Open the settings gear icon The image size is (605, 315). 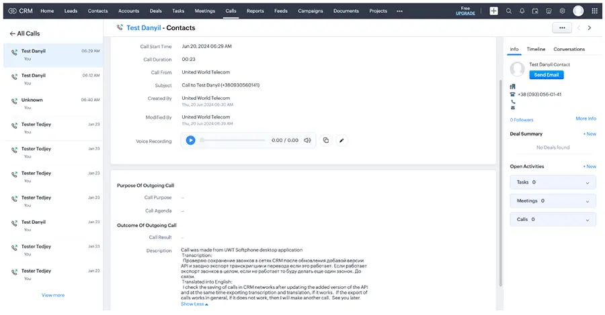tap(562, 11)
